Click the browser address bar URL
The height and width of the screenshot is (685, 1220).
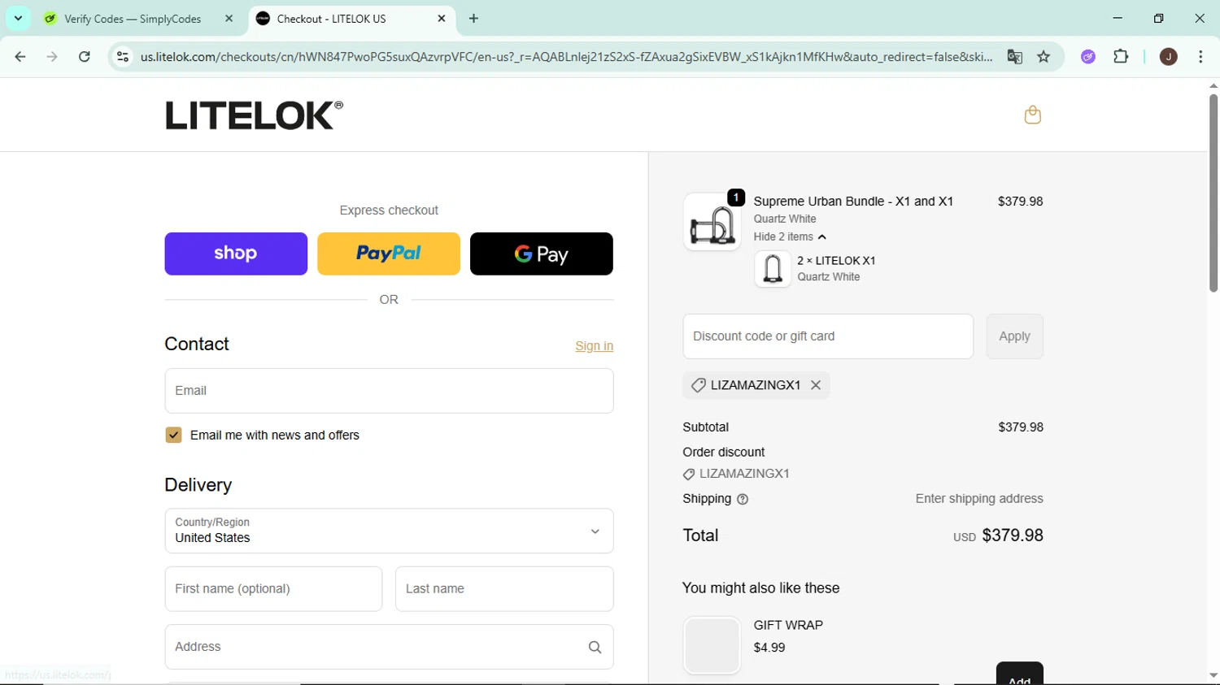[566, 57]
